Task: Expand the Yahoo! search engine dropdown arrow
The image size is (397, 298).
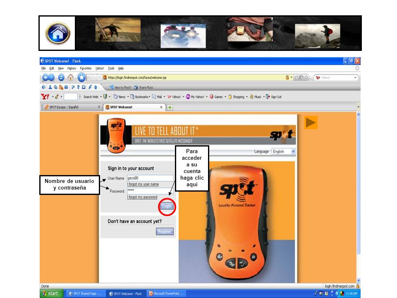Action: pyautogui.click(x=355, y=77)
